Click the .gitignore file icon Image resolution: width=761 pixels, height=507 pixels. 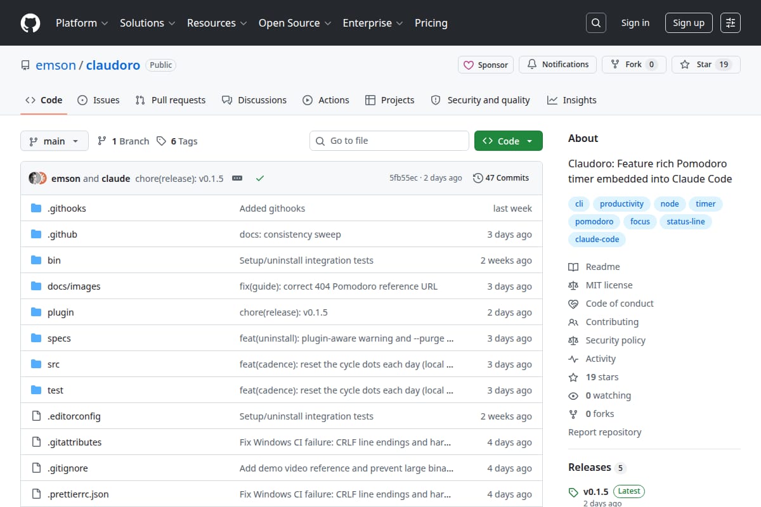36,468
